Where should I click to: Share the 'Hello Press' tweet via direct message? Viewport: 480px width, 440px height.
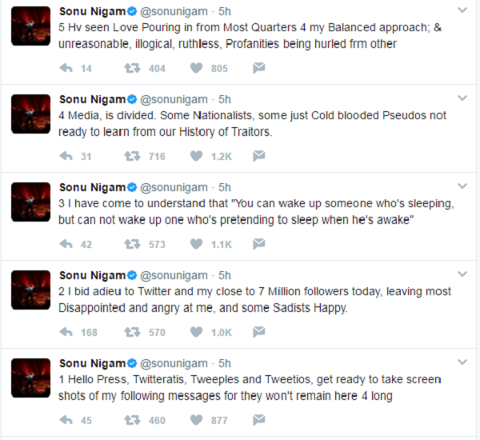pos(258,420)
